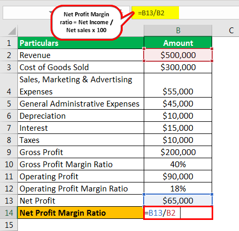Select row 12 header
This screenshot has height=231, width=239.
tap(9, 188)
